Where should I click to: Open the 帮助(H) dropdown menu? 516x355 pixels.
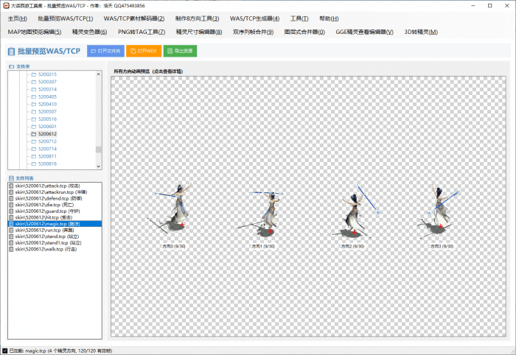coord(330,18)
